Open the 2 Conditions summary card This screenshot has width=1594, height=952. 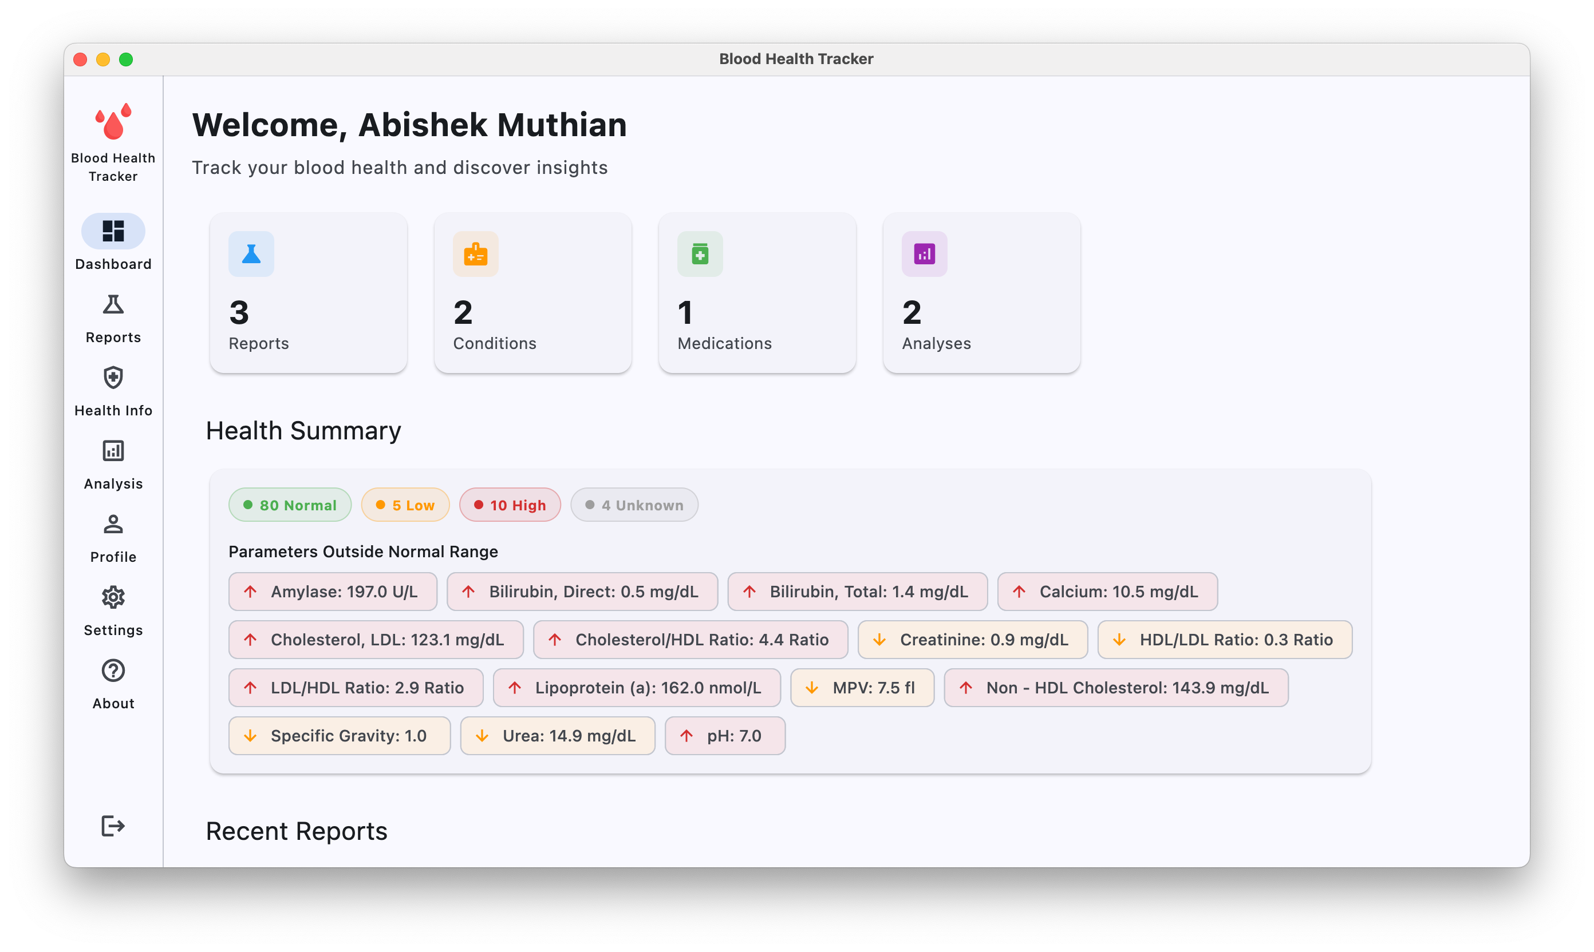coord(533,292)
